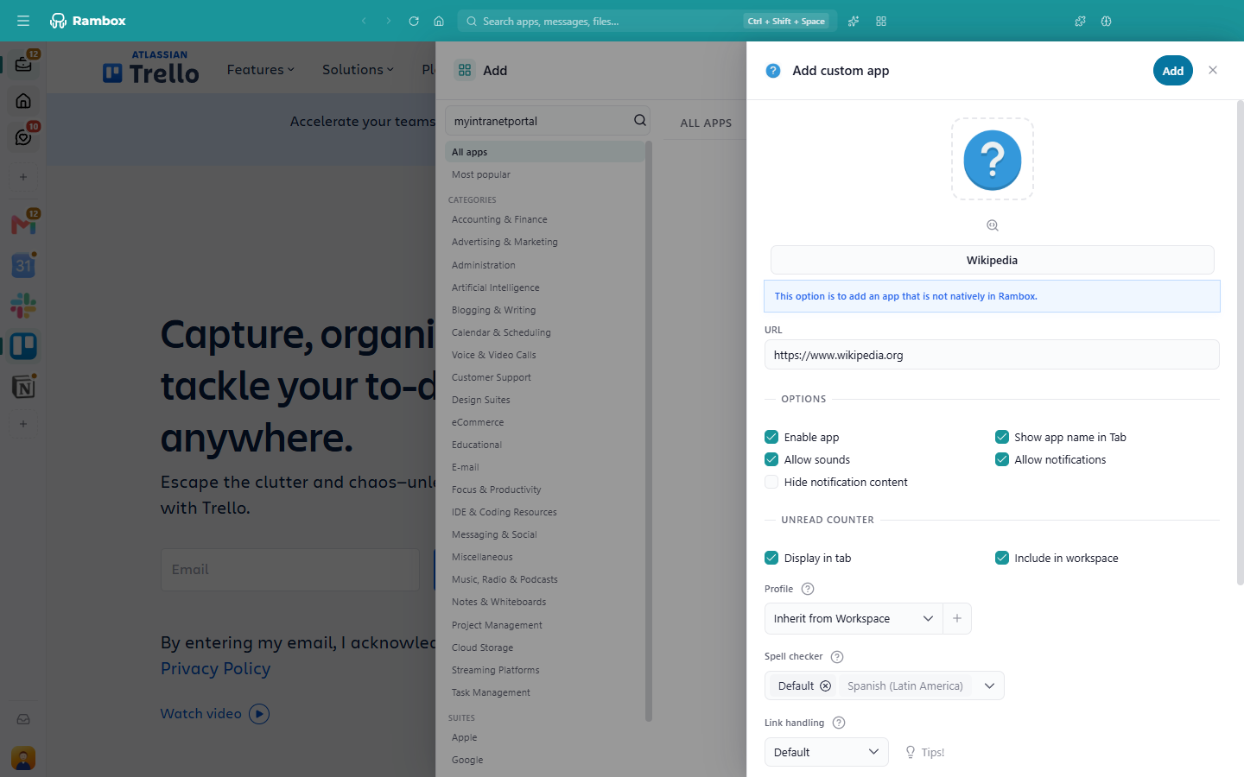This screenshot has height=777, width=1244.
Task: Click the Link handling help icon
Action: tap(839, 723)
